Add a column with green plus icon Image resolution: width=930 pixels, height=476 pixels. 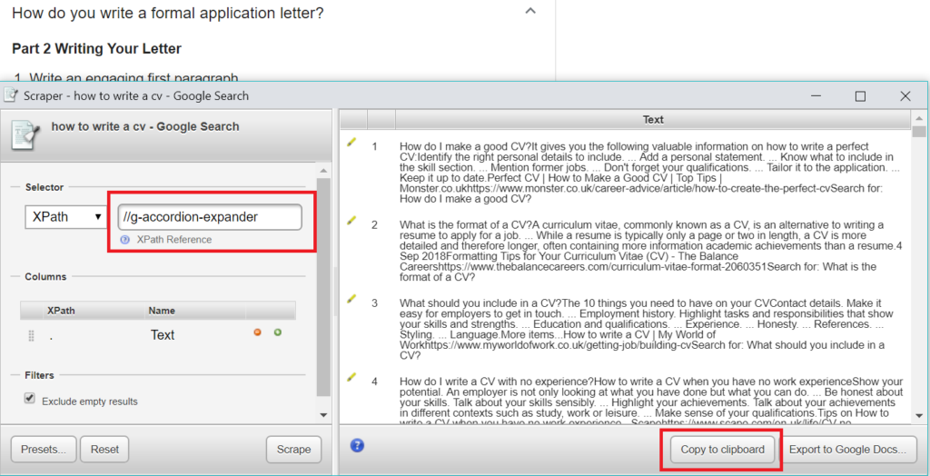click(278, 332)
